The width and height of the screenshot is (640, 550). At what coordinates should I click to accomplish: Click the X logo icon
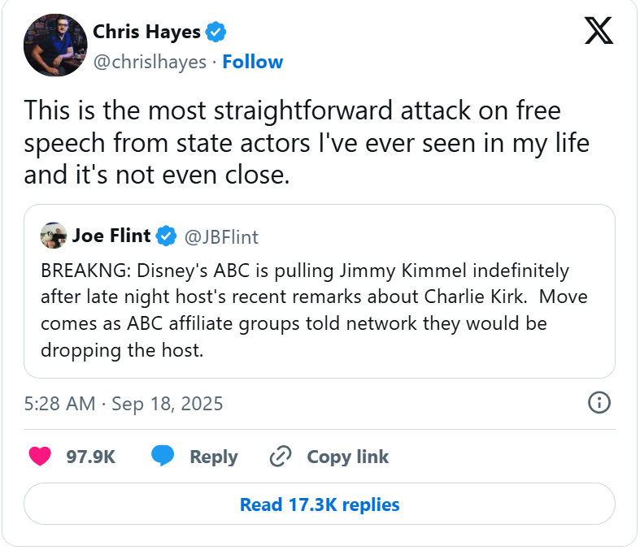[x=599, y=30]
